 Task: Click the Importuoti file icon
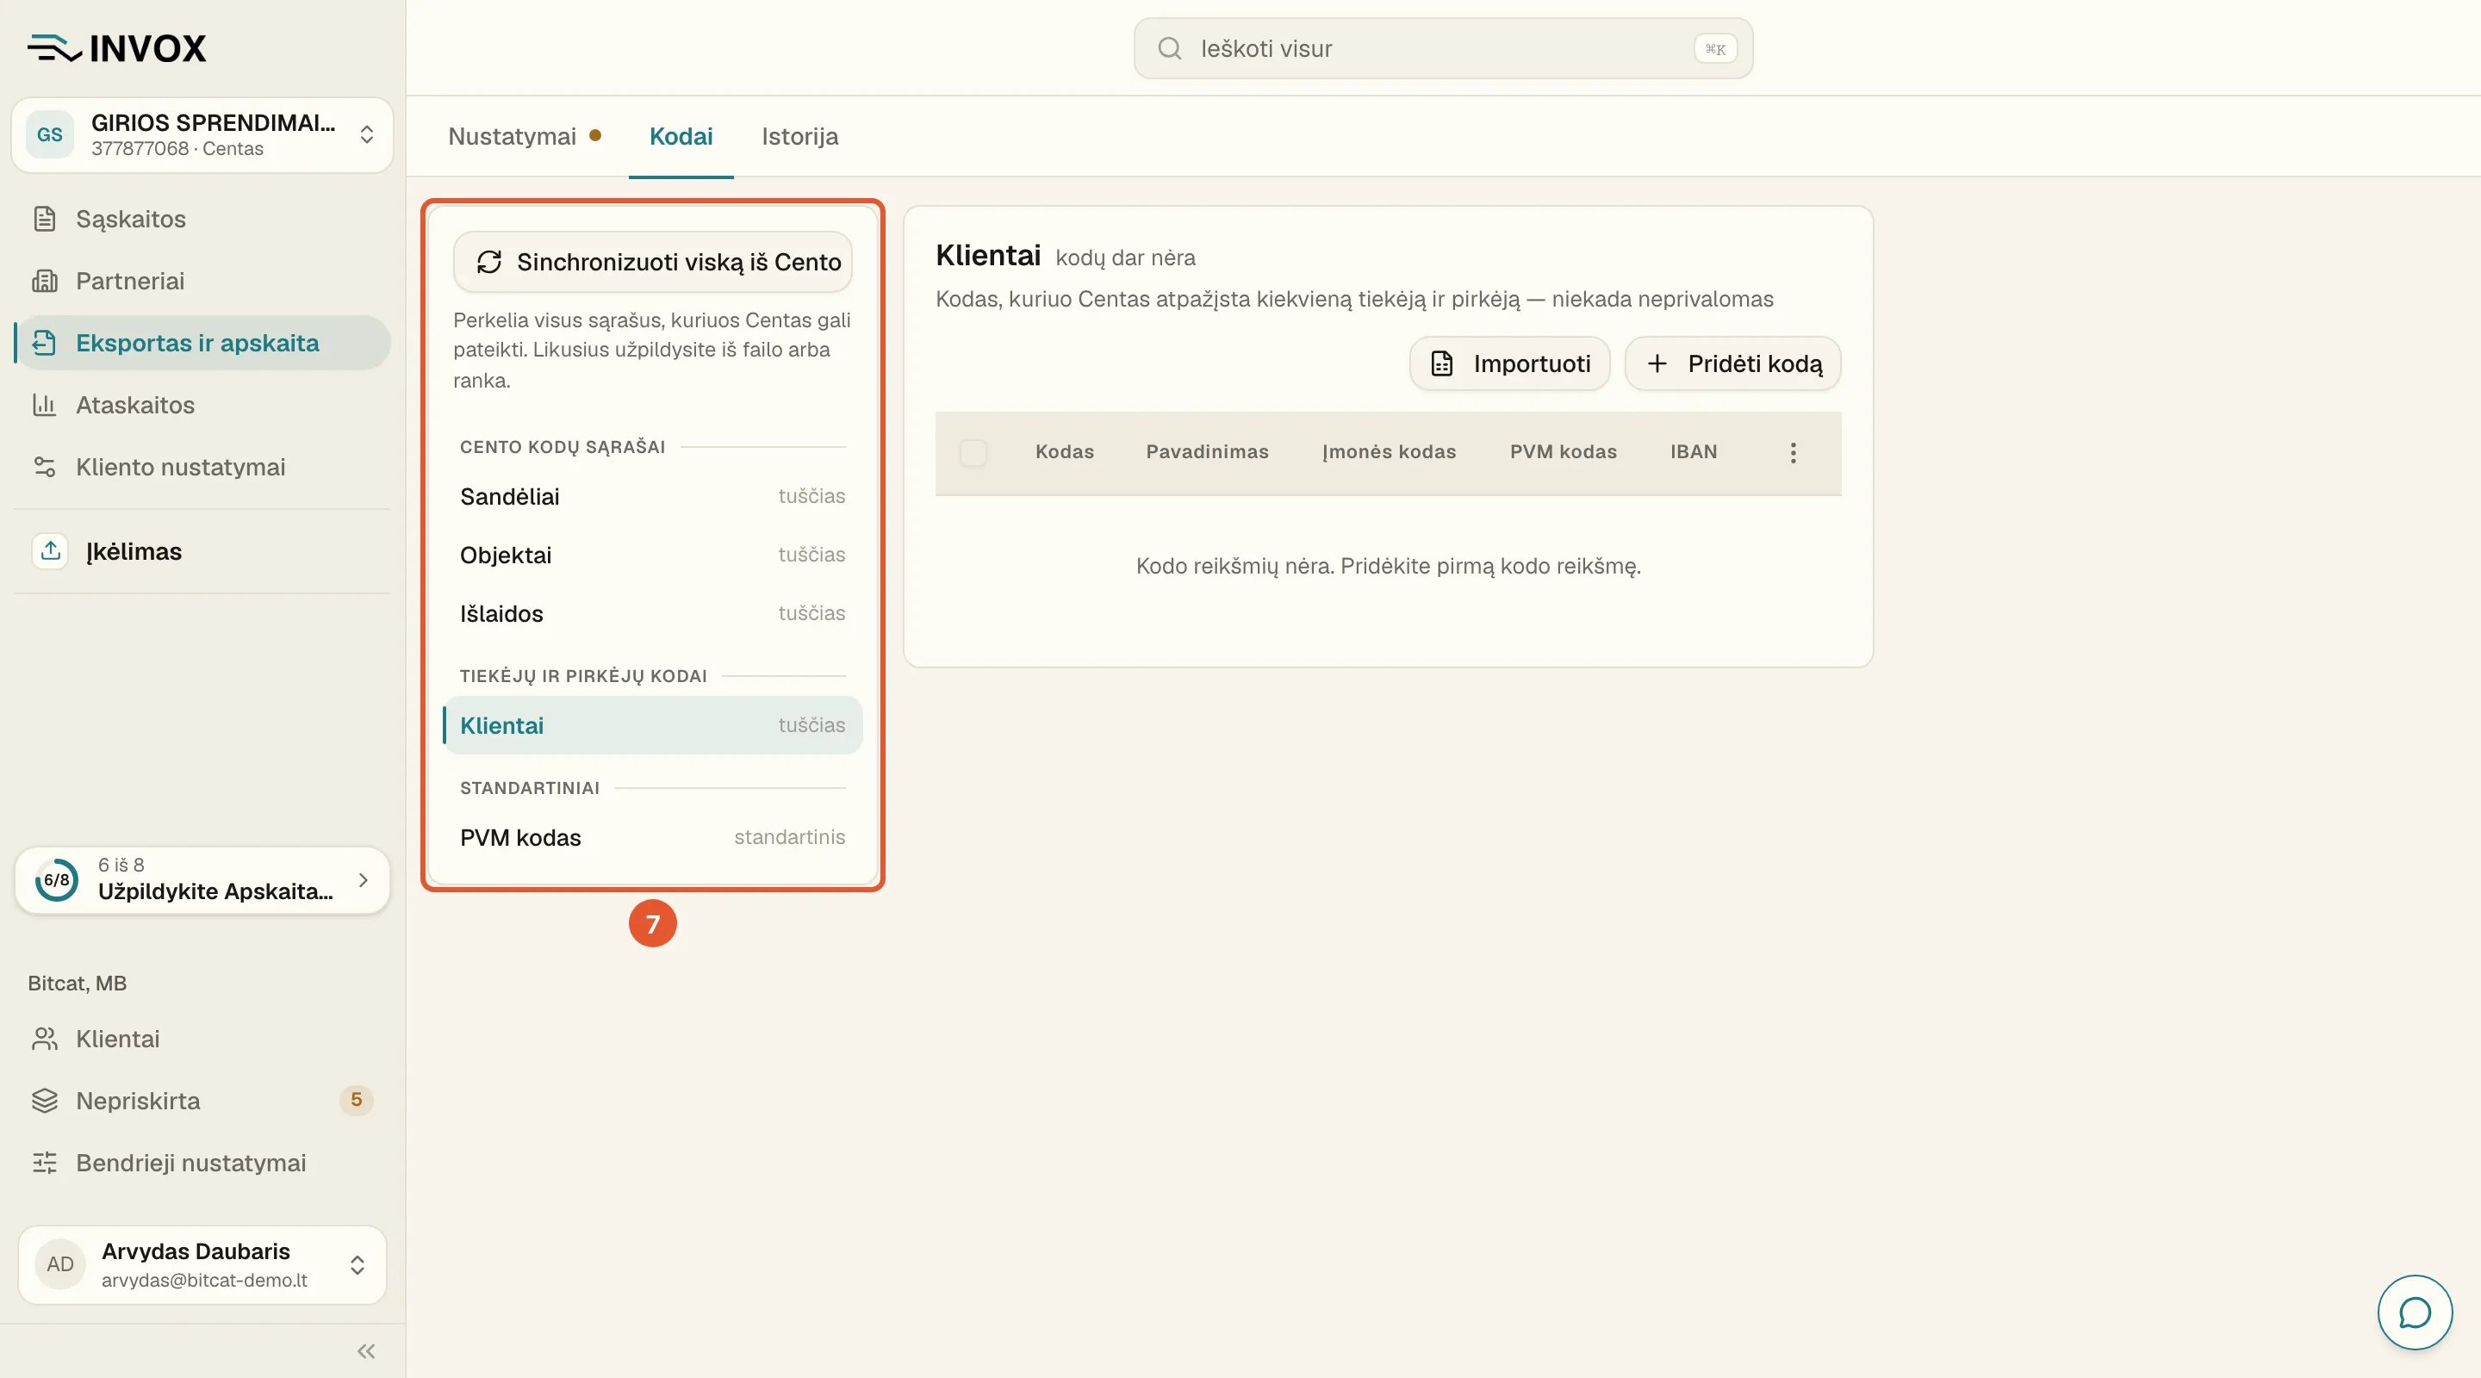tap(1442, 364)
